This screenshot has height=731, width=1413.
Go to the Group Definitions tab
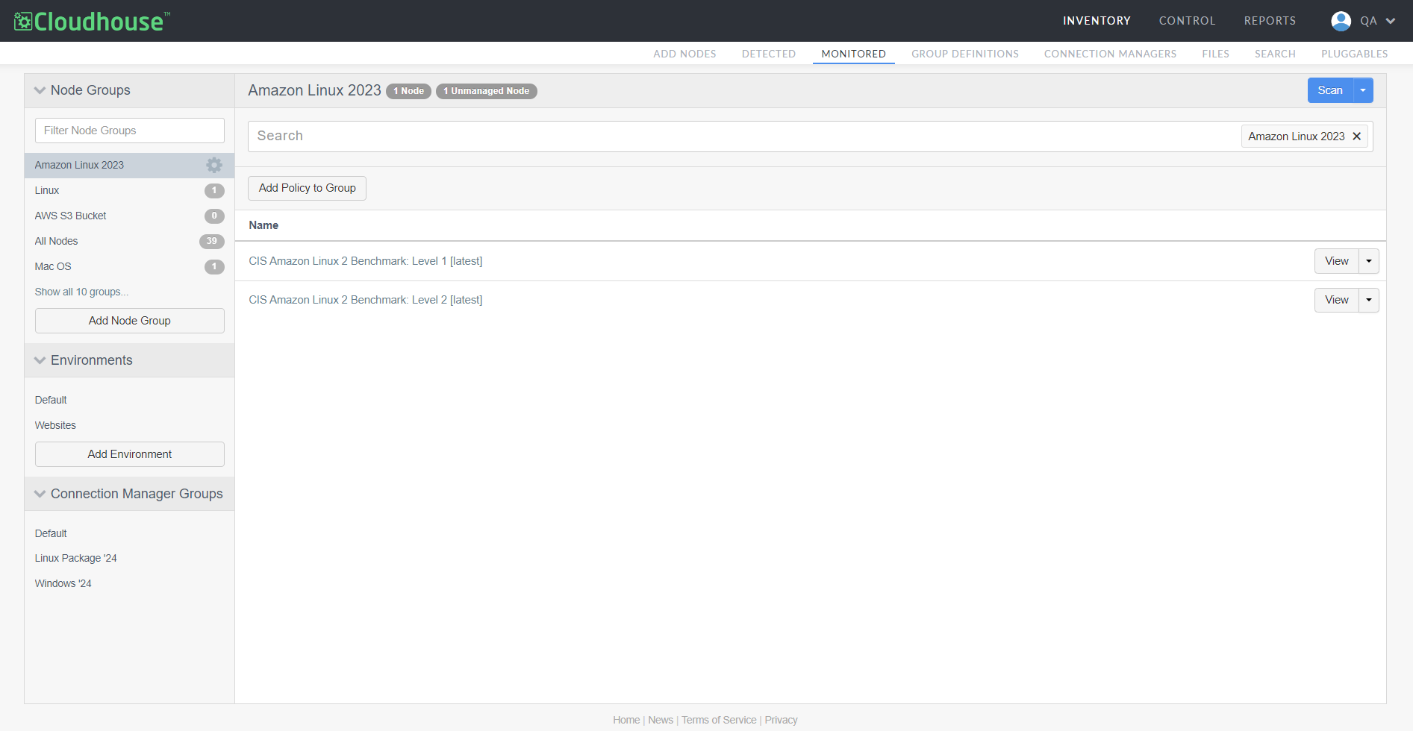click(965, 54)
